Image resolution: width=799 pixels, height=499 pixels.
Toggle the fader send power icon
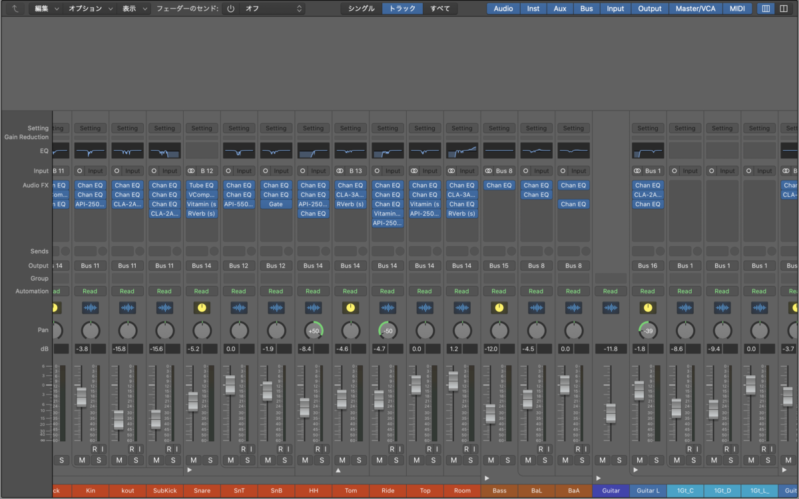coord(230,9)
